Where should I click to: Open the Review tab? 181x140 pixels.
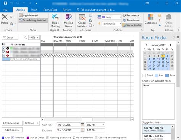click(x=66, y=10)
